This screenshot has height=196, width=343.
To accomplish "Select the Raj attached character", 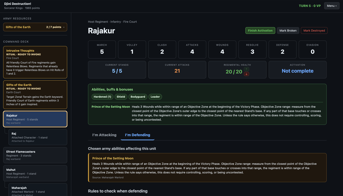I will pos(38,137).
